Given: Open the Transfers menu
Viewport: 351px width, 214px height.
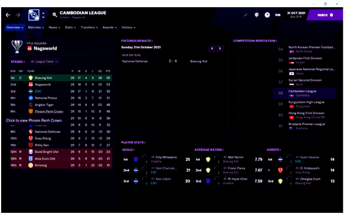Looking at the screenshot, I should click(x=90, y=28).
